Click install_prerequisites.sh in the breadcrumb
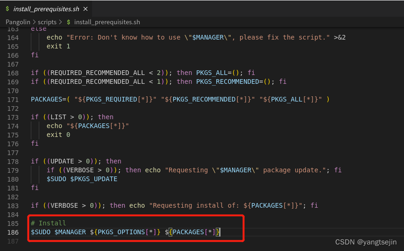The height and width of the screenshot is (251, 404). pos(107,22)
